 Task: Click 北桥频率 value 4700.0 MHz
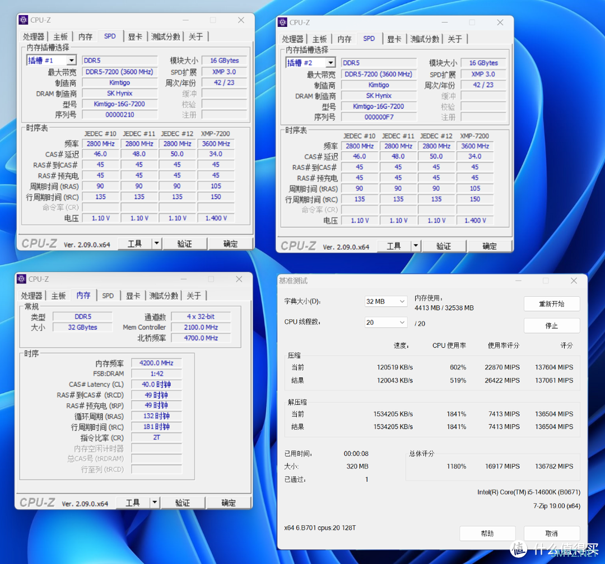pyautogui.click(x=201, y=338)
